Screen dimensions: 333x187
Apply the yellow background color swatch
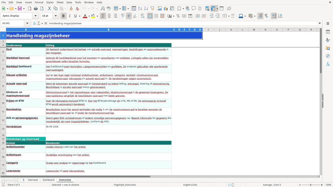tap(93, 16)
